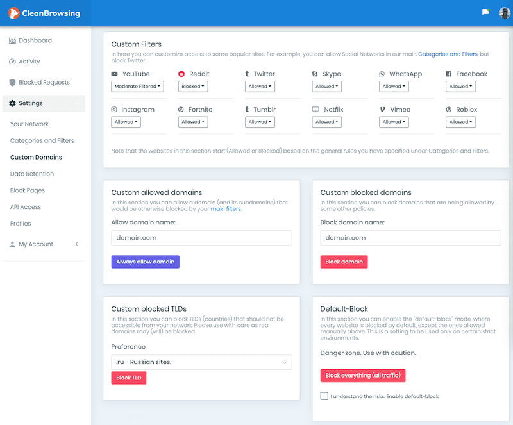
Task: Click the Dashboard chart icon
Action: pos(12,40)
